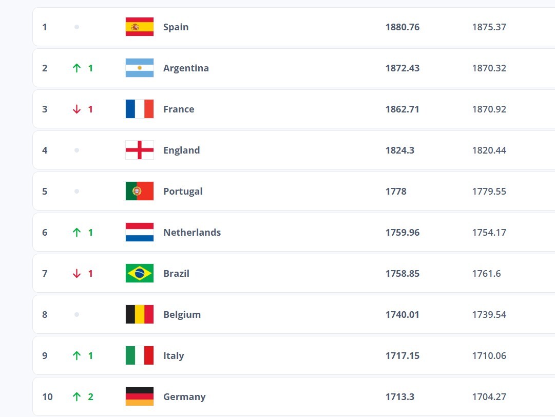Click the Italy flag icon
Viewport: 555px width, 417px height.
pyautogui.click(x=140, y=355)
